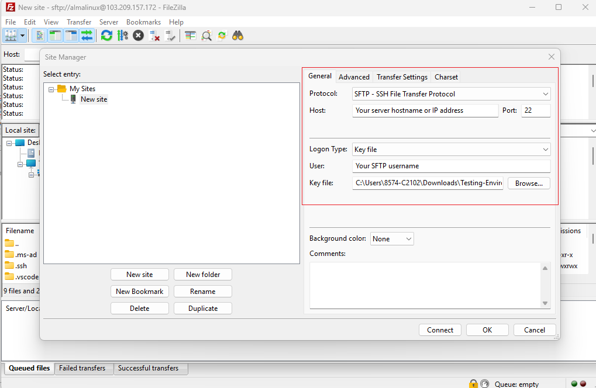The image size is (596, 388).
Task: Open the Bookmarks menu
Action: pyautogui.click(x=144, y=22)
